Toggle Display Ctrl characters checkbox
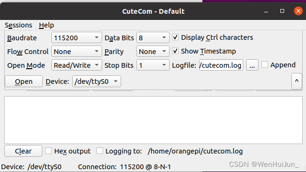306x172 pixels. 175,37
